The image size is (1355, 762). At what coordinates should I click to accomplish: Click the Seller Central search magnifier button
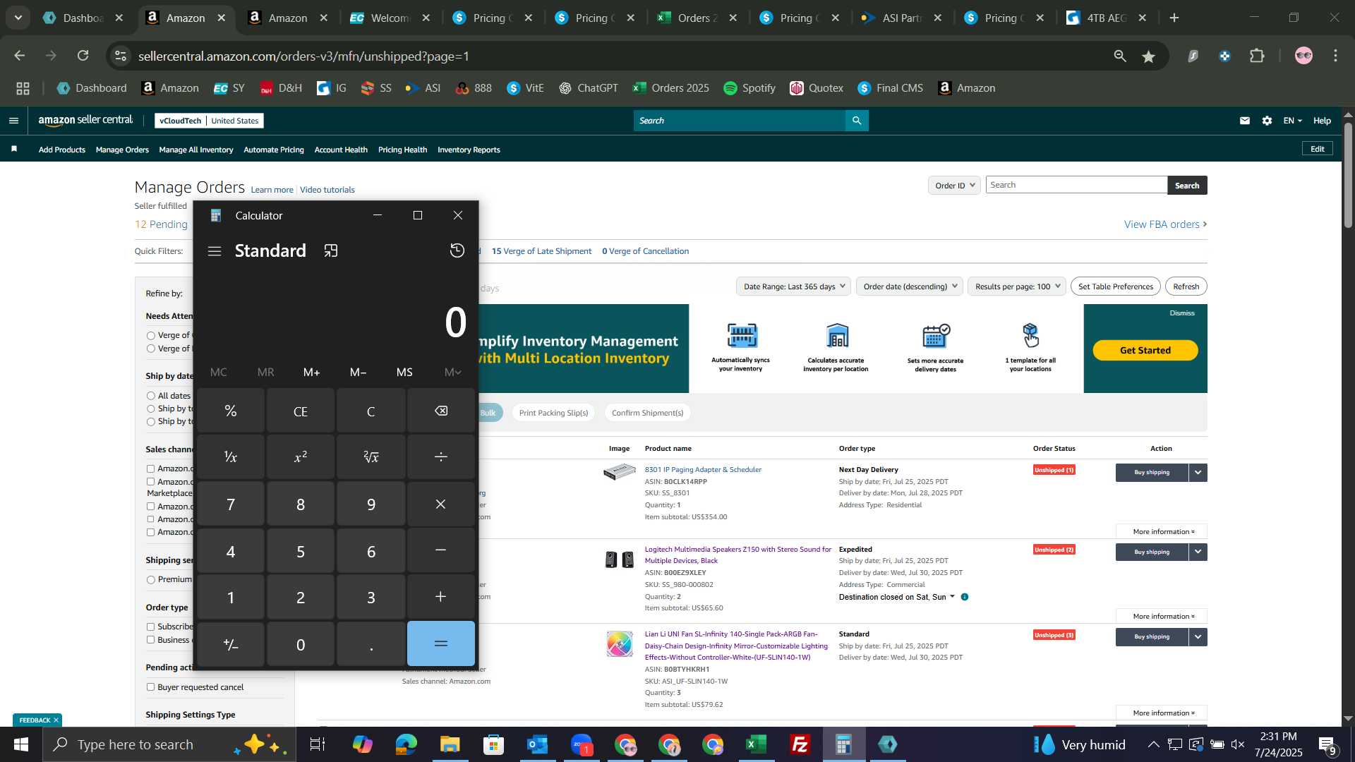857,121
